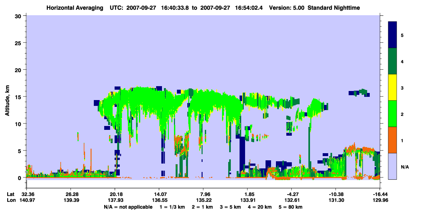The height and width of the screenshot is (216, 422).
Task: Click the altitude tick label 15
Action: click(x=19, y=97)
